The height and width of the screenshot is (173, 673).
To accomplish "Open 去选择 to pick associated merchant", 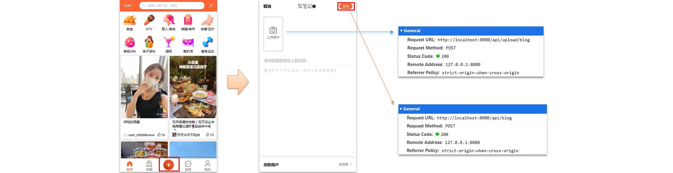I will tap(345, 164).
